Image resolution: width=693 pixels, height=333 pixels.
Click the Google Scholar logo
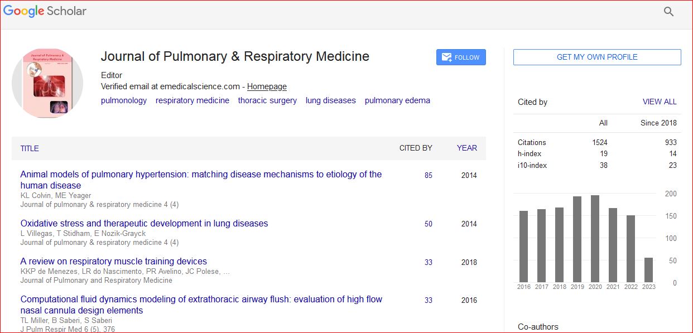[x=45, y=11]
